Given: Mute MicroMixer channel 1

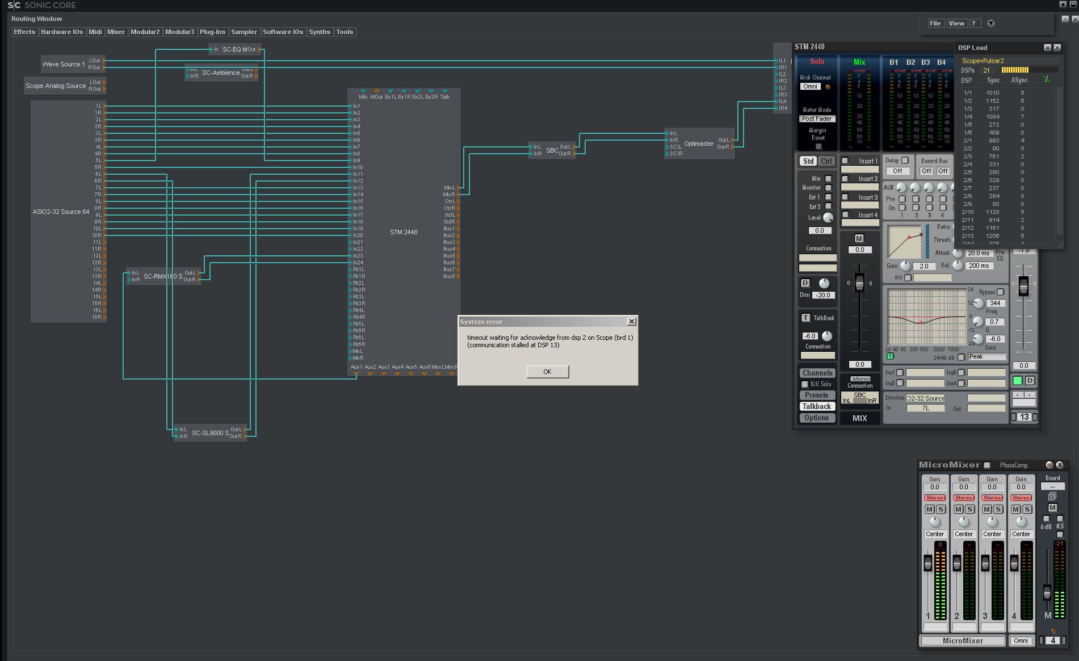Looking at the screenshot, I should click(930, 509).
